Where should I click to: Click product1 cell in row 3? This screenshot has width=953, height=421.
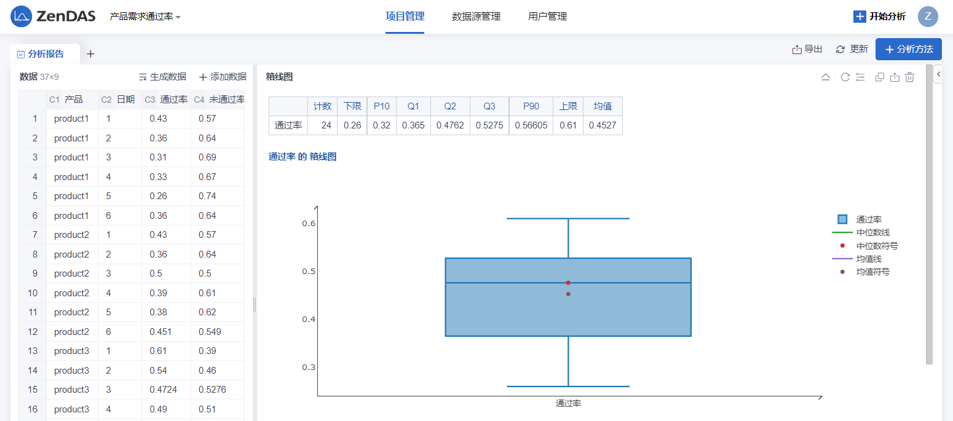71,157
